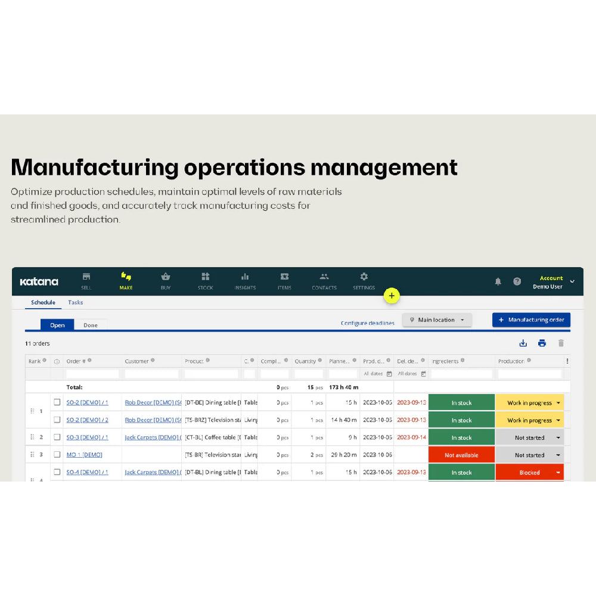
Task: Click the info icon next to Ingredients header
Action: (462, 361)
